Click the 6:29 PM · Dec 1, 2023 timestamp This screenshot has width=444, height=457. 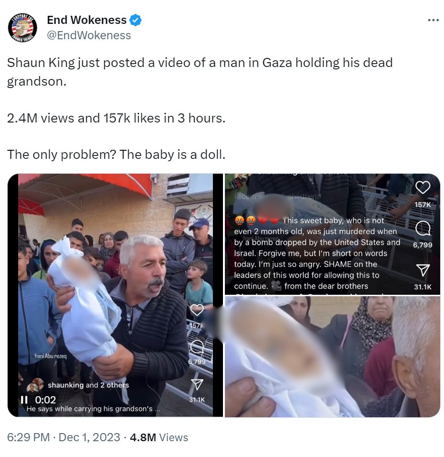[64, 437]
